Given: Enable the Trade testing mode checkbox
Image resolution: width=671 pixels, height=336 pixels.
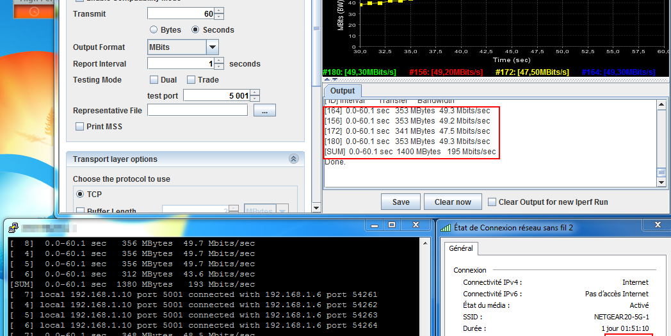Looking at the screenshot, I should pos(191,80).
